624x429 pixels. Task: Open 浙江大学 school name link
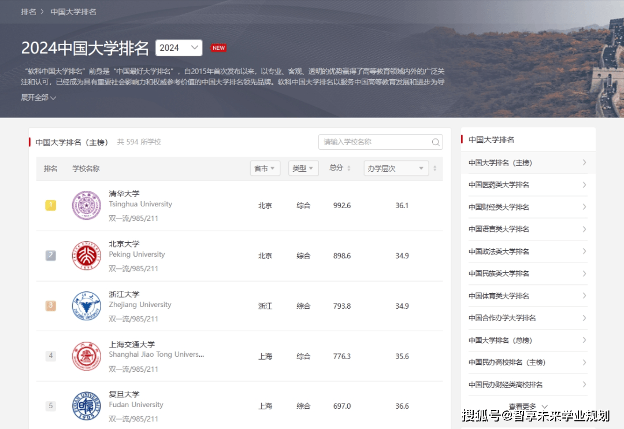[x=124, y=294]
